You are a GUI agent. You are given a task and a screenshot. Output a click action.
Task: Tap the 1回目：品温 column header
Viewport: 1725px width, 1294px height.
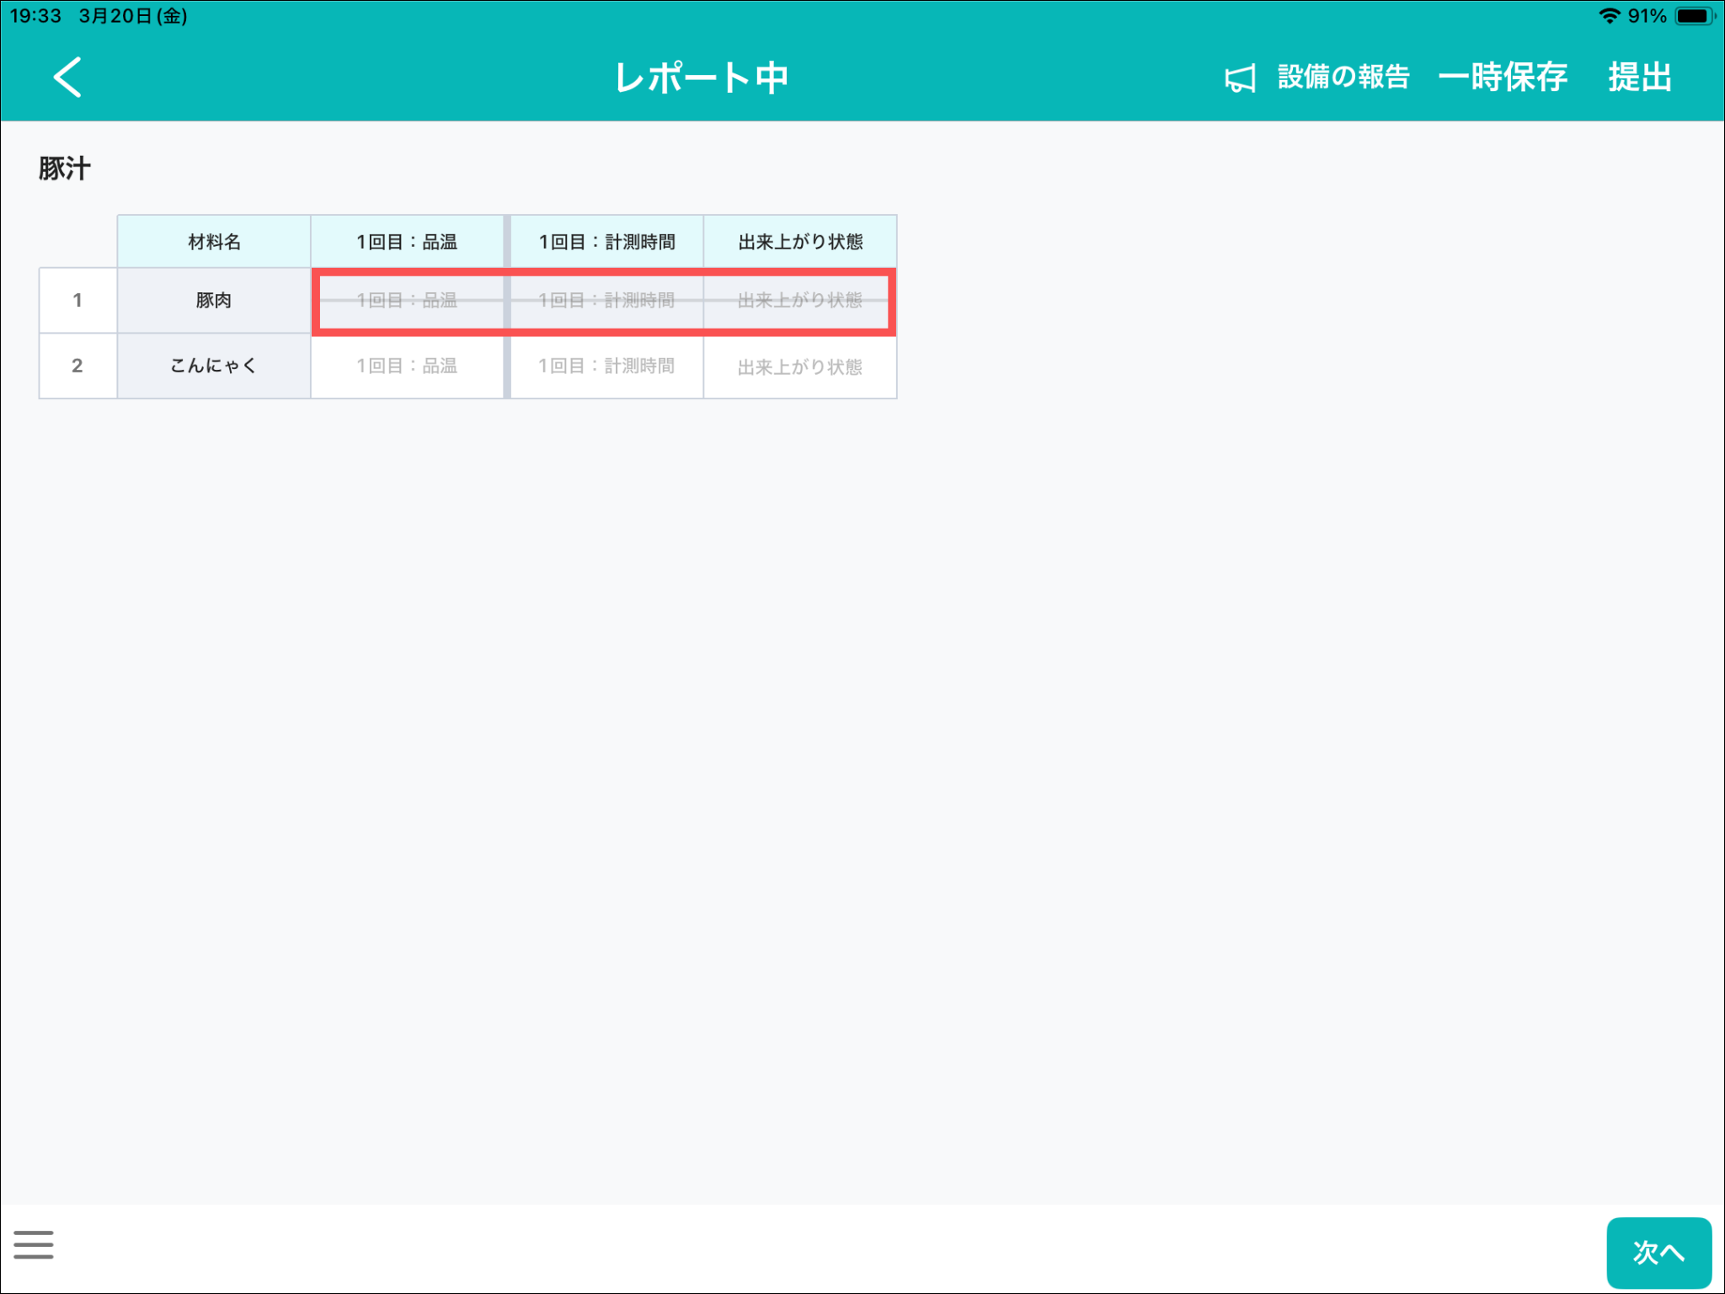408,243
